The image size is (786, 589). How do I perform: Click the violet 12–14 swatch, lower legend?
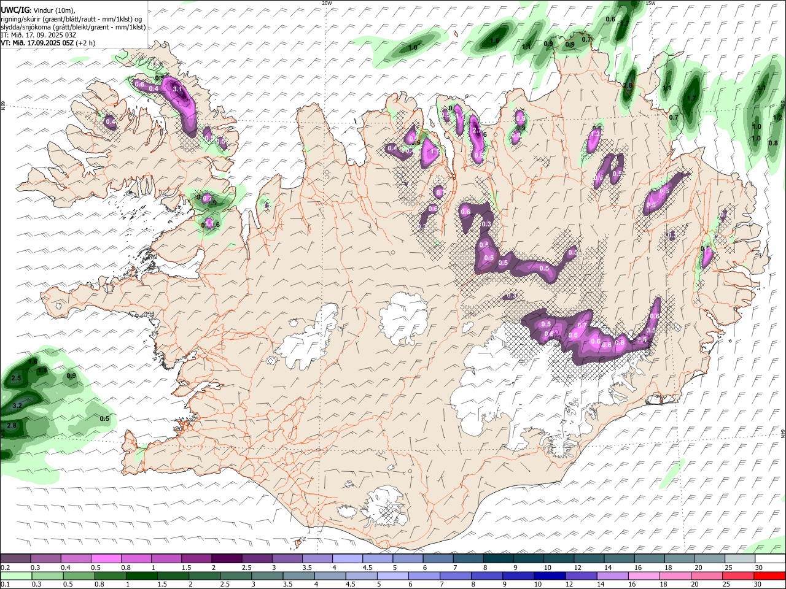580,576
